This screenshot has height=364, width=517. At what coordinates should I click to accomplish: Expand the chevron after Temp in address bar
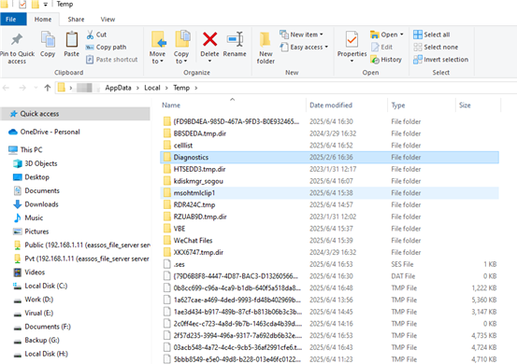(195, 88)
